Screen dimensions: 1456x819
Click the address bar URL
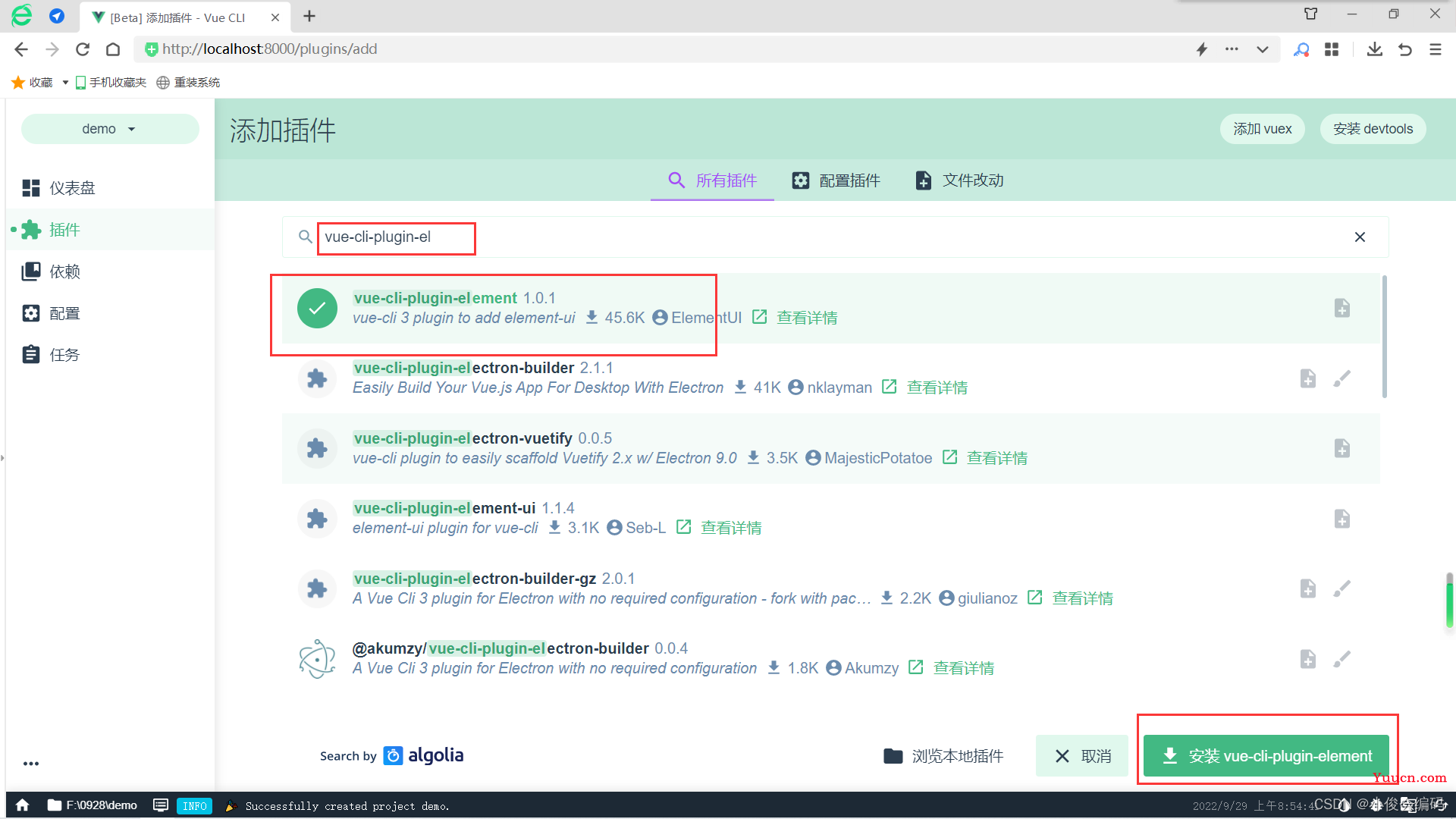(x=269, y=49)
